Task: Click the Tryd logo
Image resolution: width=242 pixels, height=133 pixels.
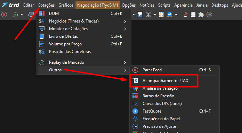Action: [x=11, y=5]
